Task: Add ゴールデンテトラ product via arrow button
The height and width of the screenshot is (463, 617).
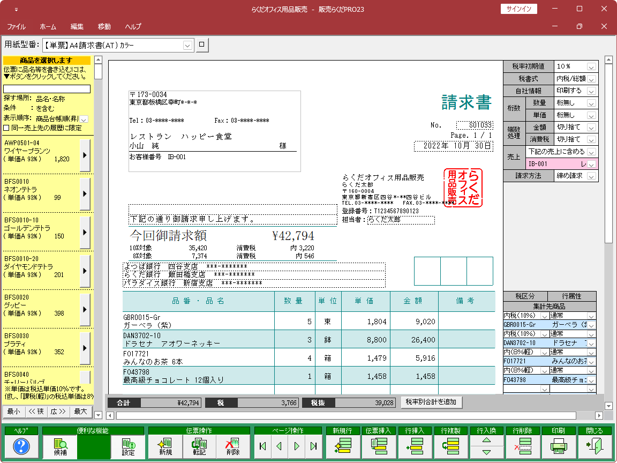Action: [85, 232]
